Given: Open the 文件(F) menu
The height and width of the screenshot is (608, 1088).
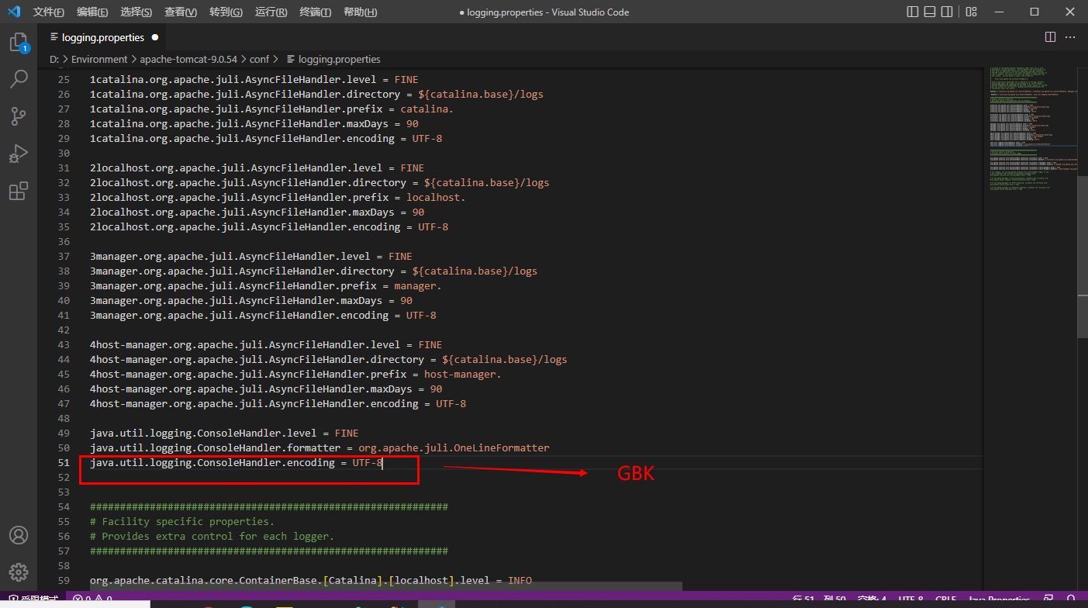Looking at the screenshot, I should pos(49,12).
